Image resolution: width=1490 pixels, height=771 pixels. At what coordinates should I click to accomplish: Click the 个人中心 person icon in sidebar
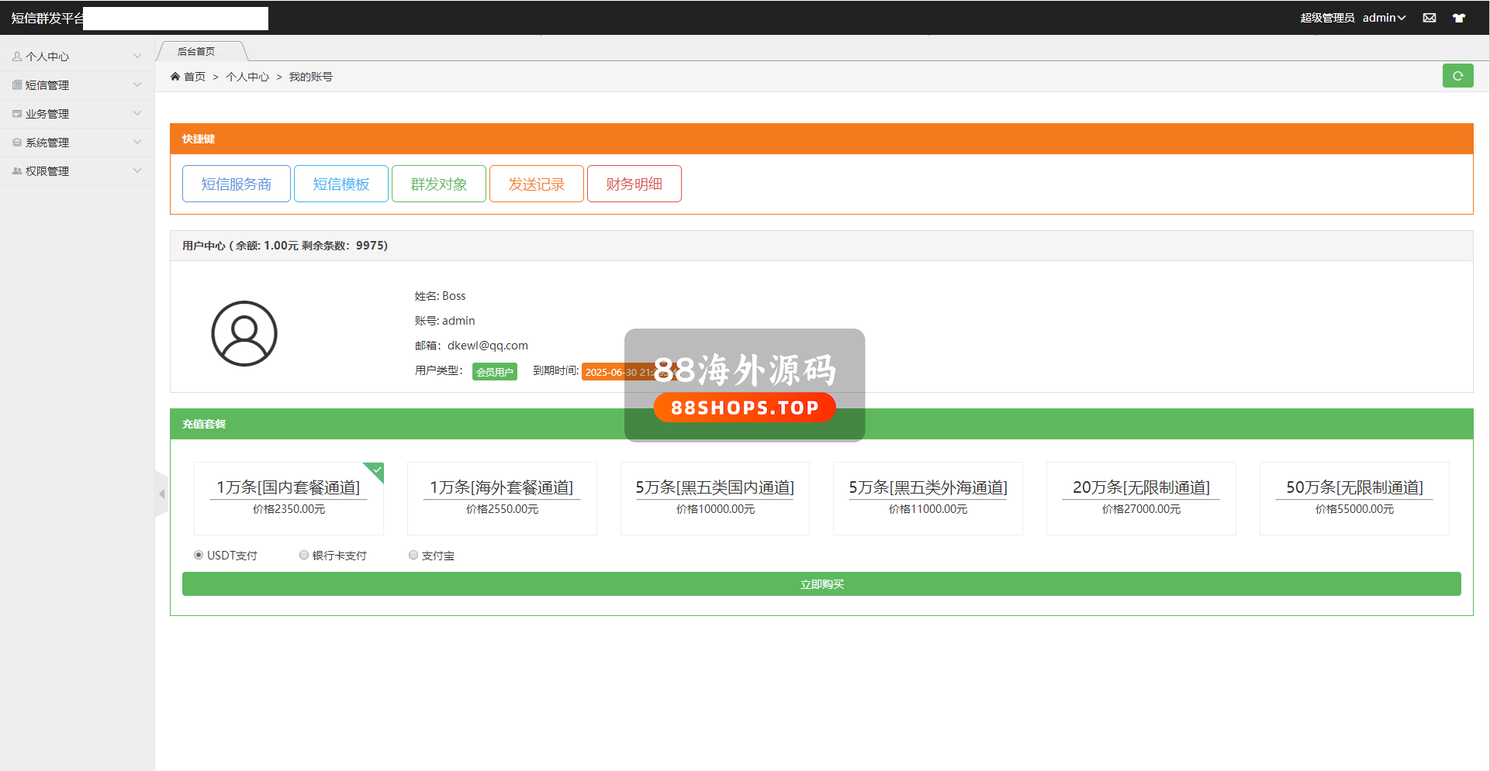click(17, 57)
